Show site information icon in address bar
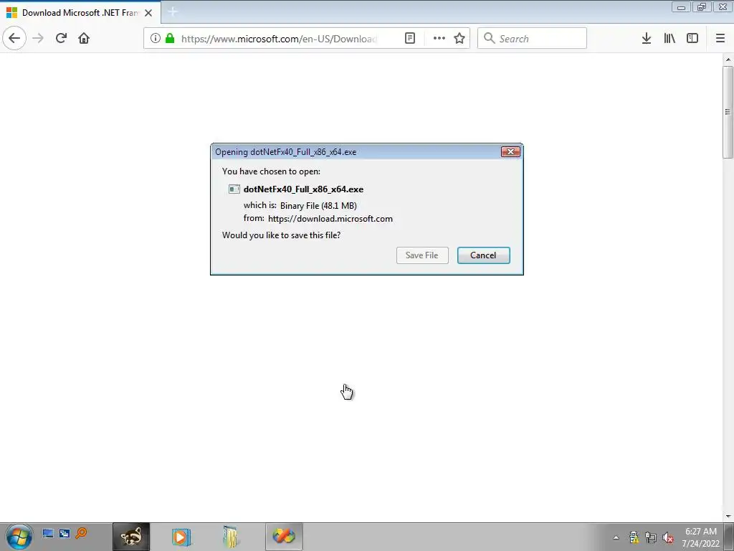 coord(156,39)
